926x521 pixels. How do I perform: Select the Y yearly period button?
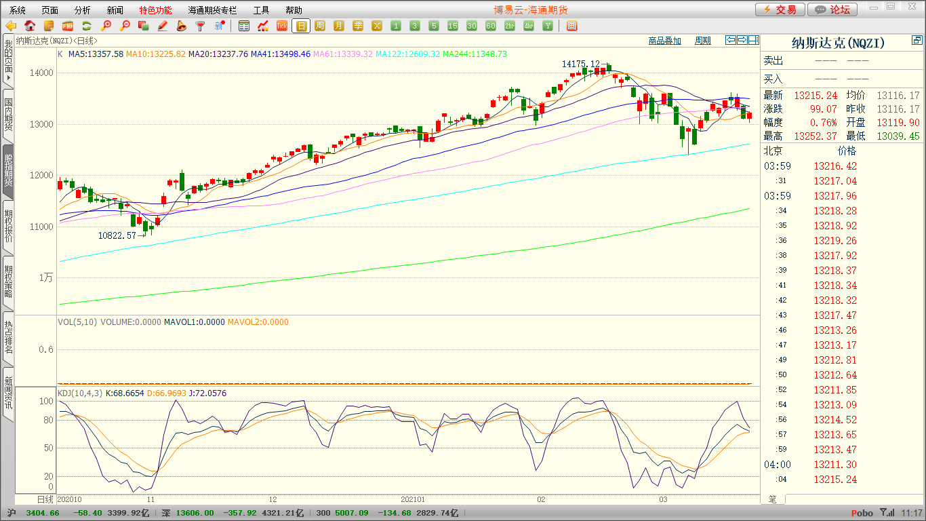point(548,26)
